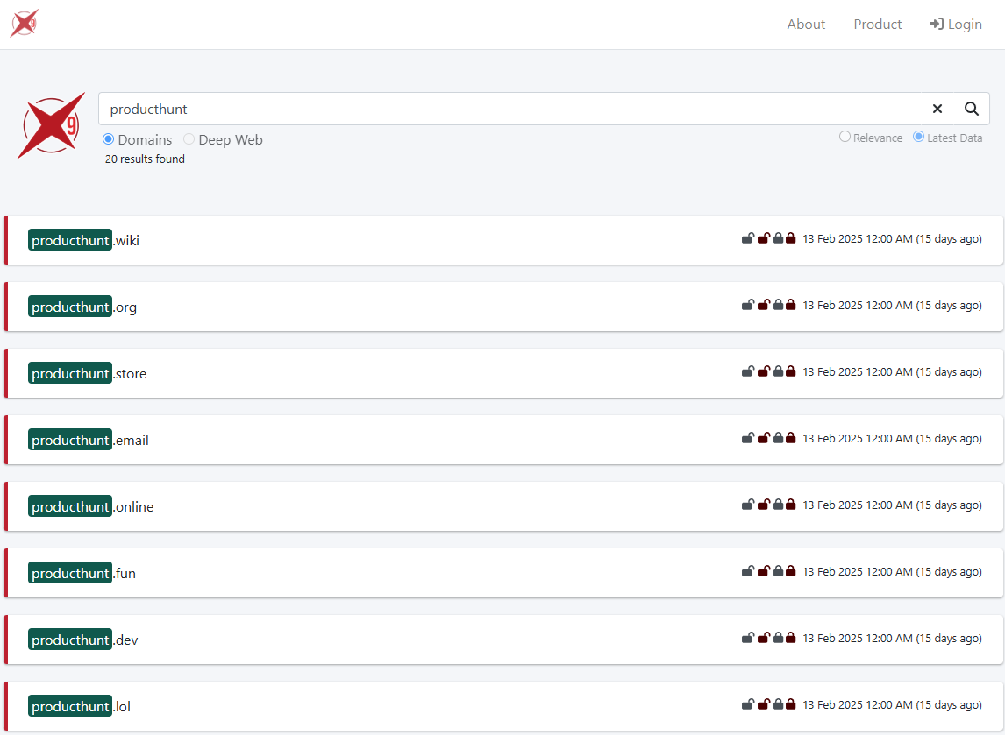Screen dimensions: 1005x735
Task: Click the Login link
Action: pyautogui.click(x=956, y=25)
